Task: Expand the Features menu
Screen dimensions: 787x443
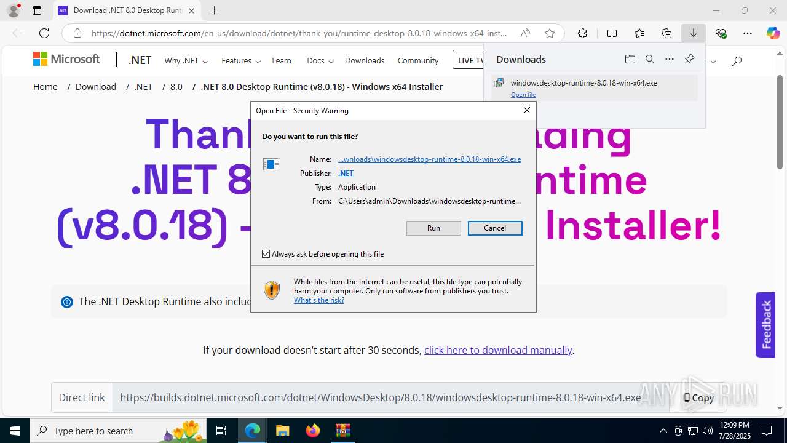Action: [x=241, y=60]
